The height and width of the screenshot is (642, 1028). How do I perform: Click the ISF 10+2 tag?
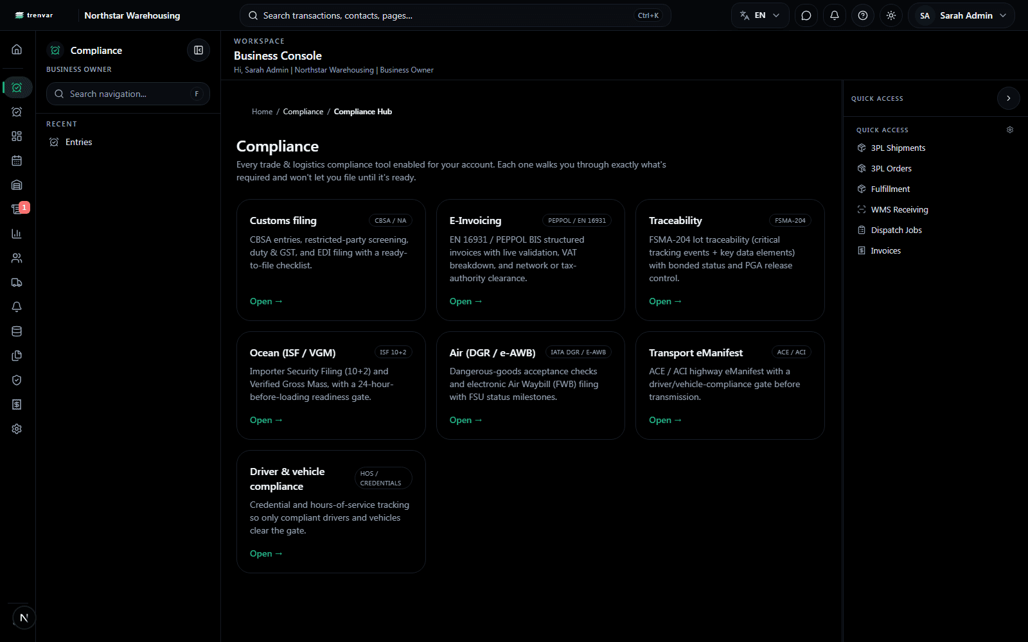[393, 352]
